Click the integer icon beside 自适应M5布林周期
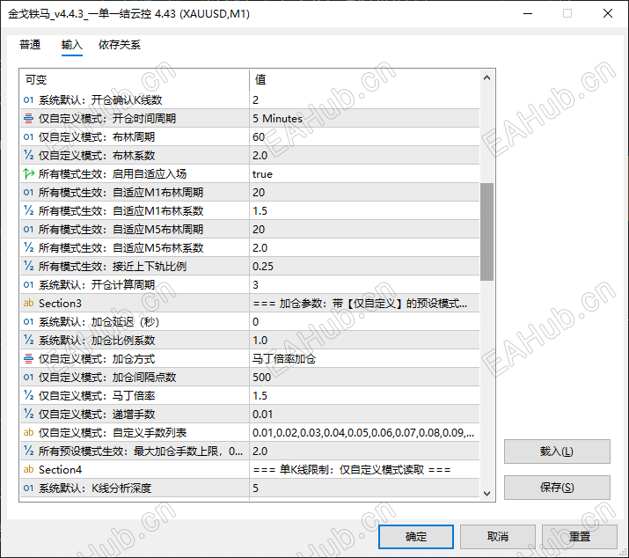The width and height of the screenshot is (629, 558). click(x=28, y=229)
